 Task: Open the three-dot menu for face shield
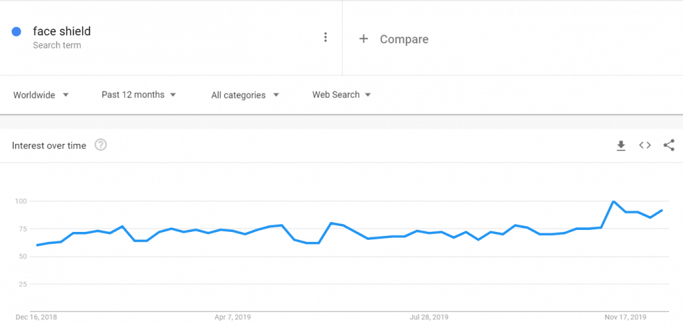tap(325, 37)
